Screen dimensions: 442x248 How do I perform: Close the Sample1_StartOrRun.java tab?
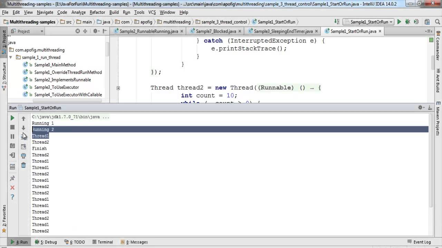(x=380, y=31)
